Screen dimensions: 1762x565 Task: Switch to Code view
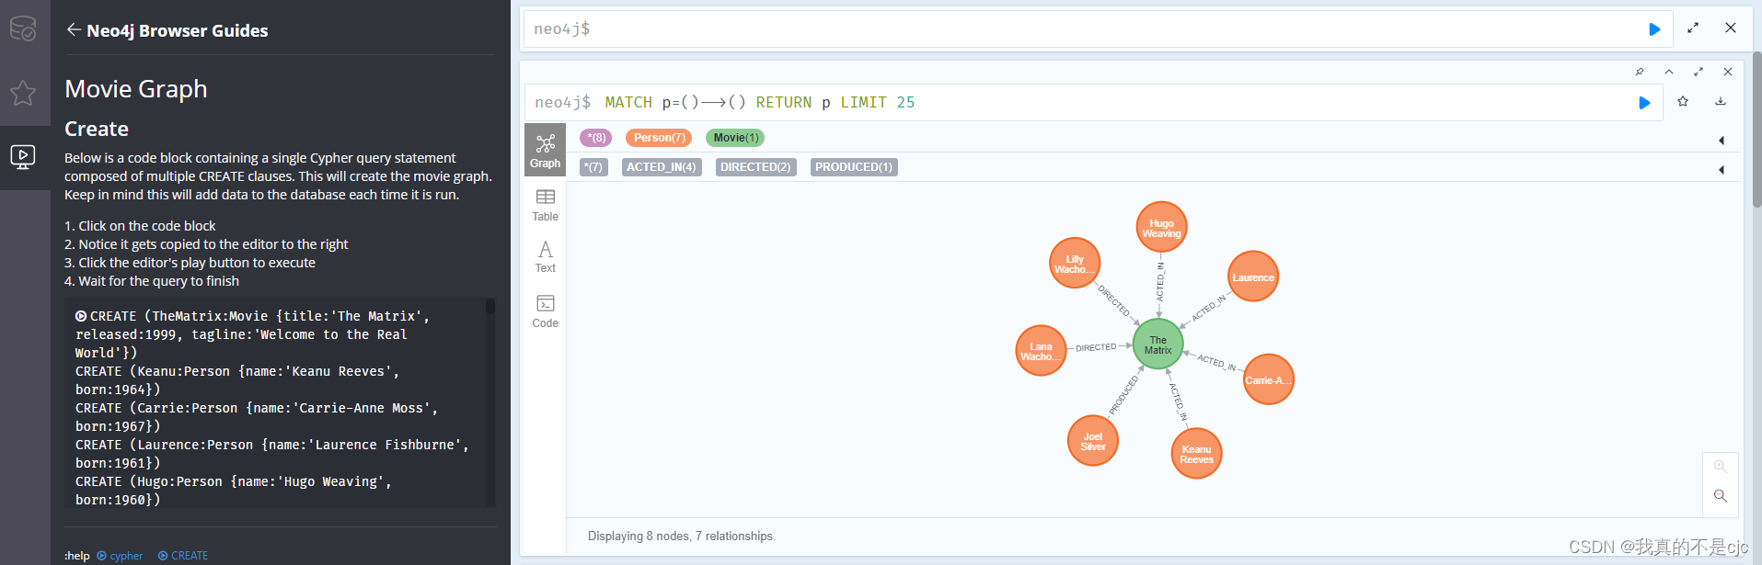545,311
